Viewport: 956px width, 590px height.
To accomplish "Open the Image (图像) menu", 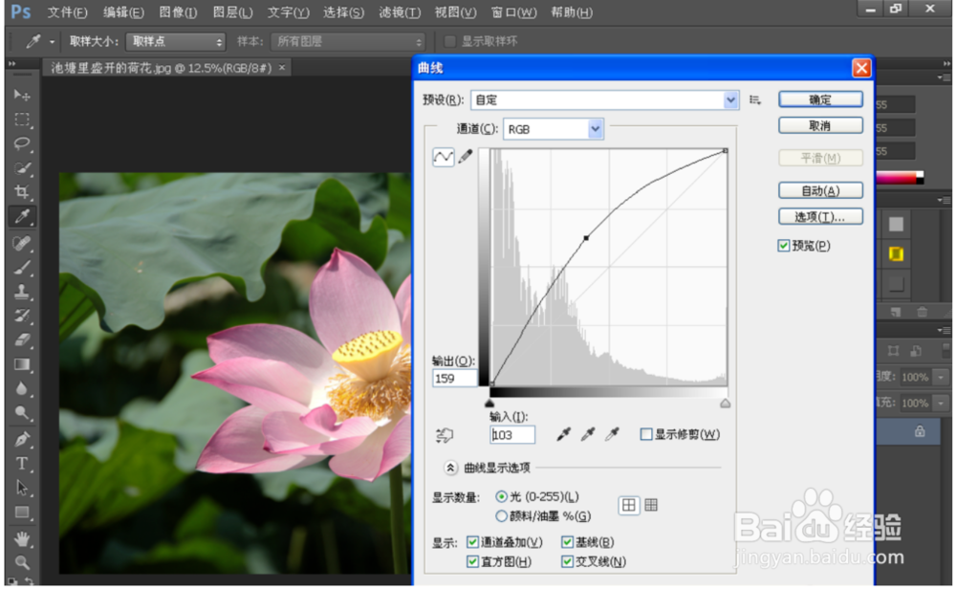I will 178,12.
